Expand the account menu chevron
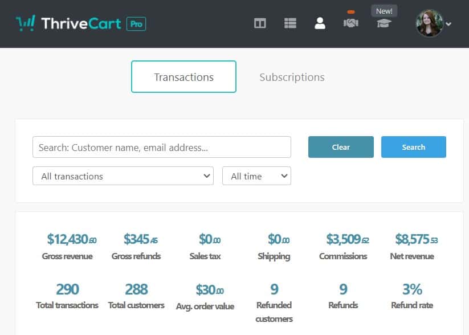 tap(448, 24)
